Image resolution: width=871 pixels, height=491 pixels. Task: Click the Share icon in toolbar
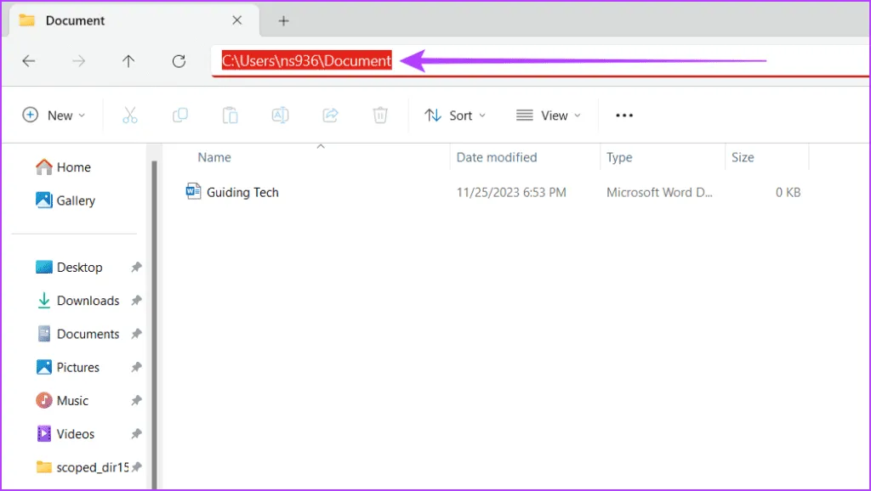[331, 116]
